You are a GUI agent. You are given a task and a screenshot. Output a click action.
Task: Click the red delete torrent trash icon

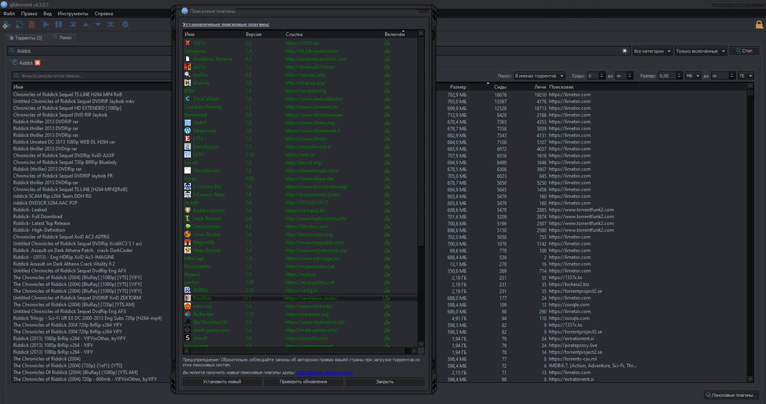click(x=31, y=25)
